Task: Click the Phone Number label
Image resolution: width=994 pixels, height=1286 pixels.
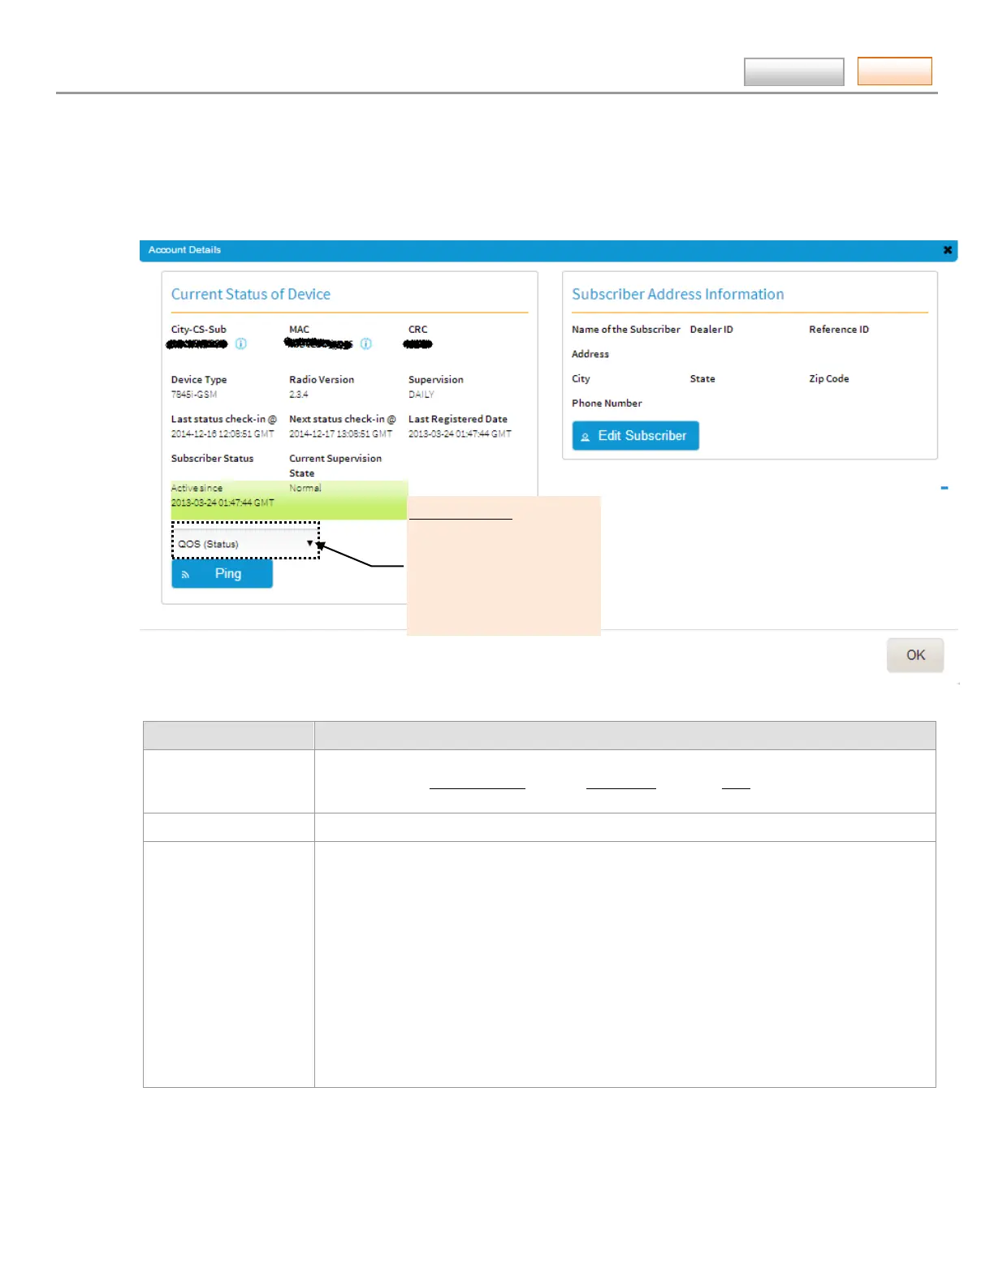Action: [x=607, y=403]
